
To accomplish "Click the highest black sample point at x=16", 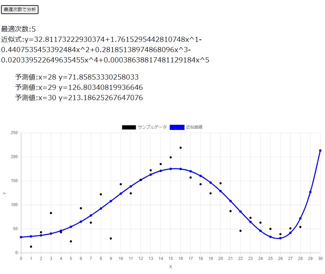I will tap(181, 148).
